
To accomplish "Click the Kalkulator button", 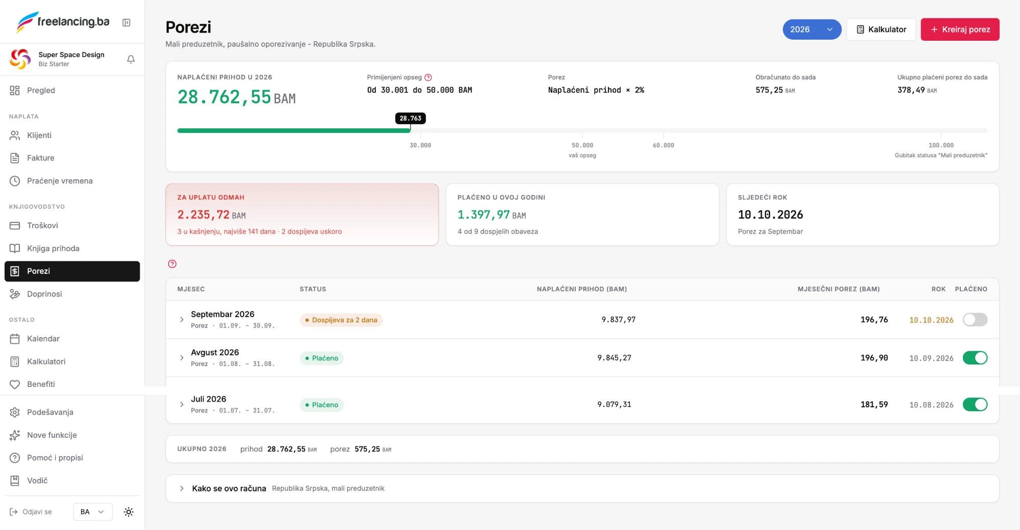I will pos(881,30).
